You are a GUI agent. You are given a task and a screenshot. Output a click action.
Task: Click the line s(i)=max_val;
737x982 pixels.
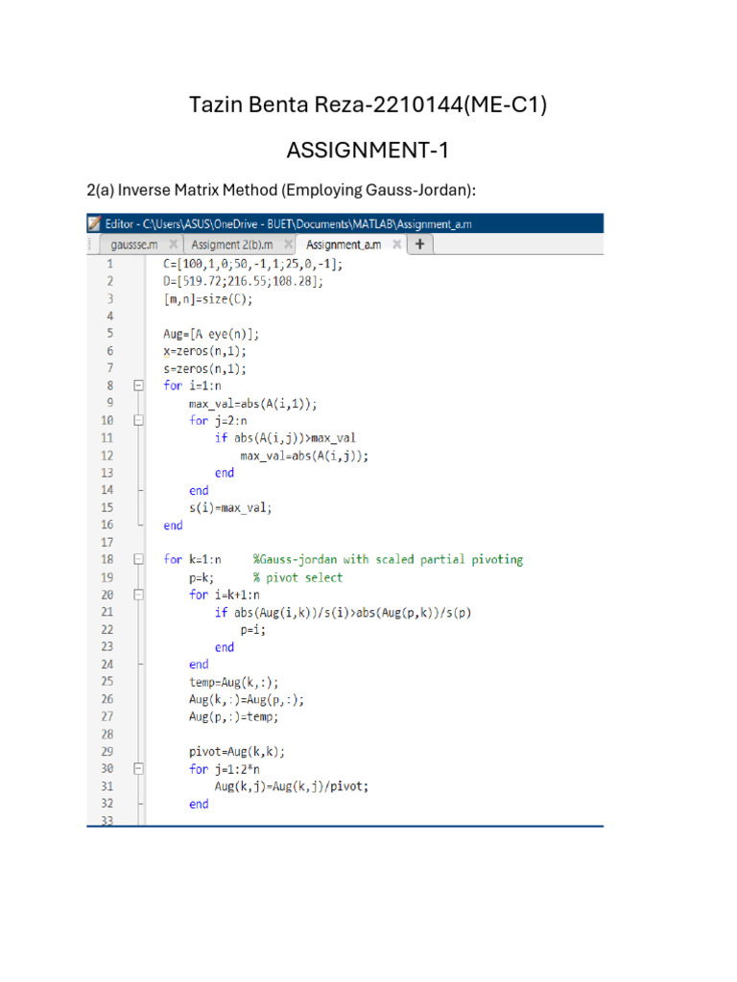tap(230, 508)
